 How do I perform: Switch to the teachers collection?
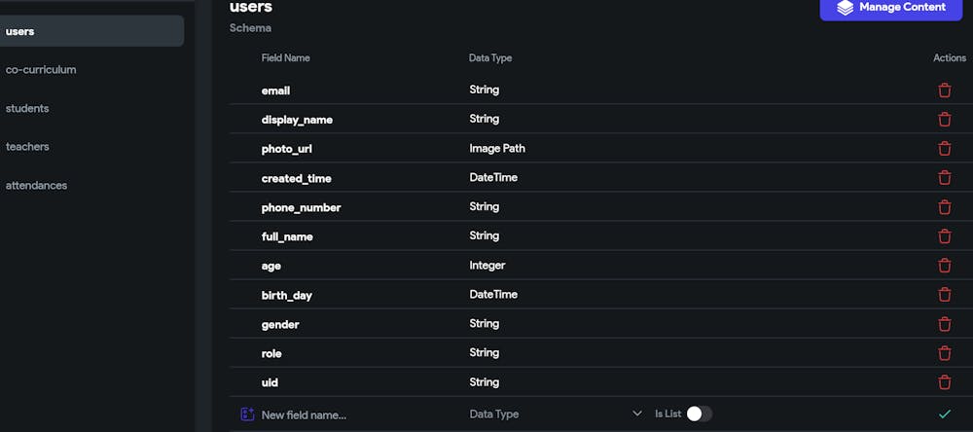tap(27, 147)
